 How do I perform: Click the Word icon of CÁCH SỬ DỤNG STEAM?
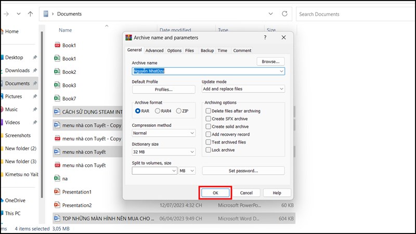[x=57, y=112]
